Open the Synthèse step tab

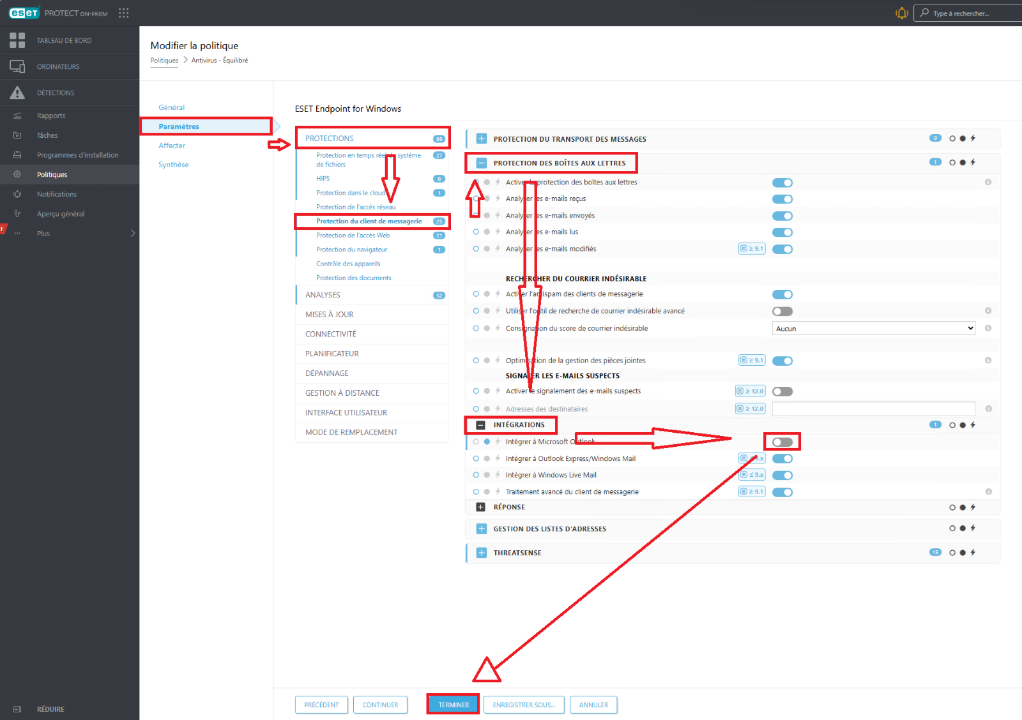tap(174, 165)
